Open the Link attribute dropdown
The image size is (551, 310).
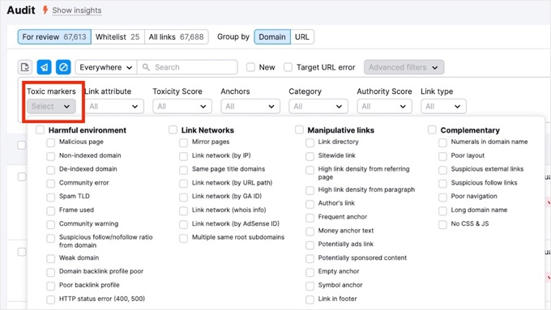pyautogui.click(x=114, y=106)
